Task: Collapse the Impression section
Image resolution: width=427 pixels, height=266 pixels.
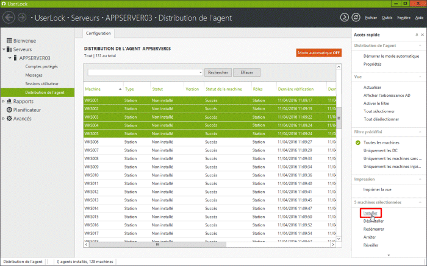Action: point(420,180)
